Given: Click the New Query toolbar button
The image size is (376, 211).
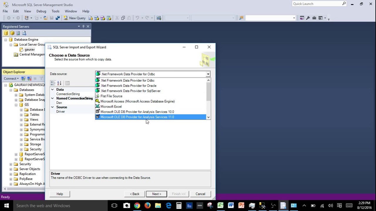Looking at the screenshot, I should [74, 18].
